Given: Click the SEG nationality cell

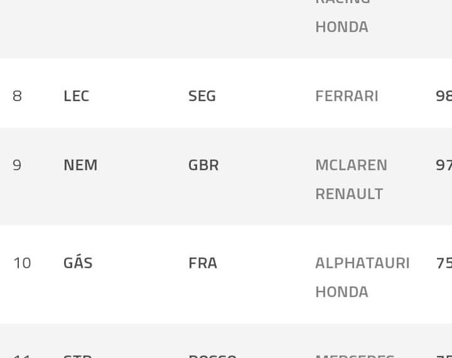Looking at the screenshot, I should [202, 96].
